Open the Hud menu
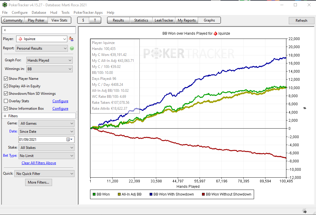This screenshot has height=215, width=316. (54, 13)
